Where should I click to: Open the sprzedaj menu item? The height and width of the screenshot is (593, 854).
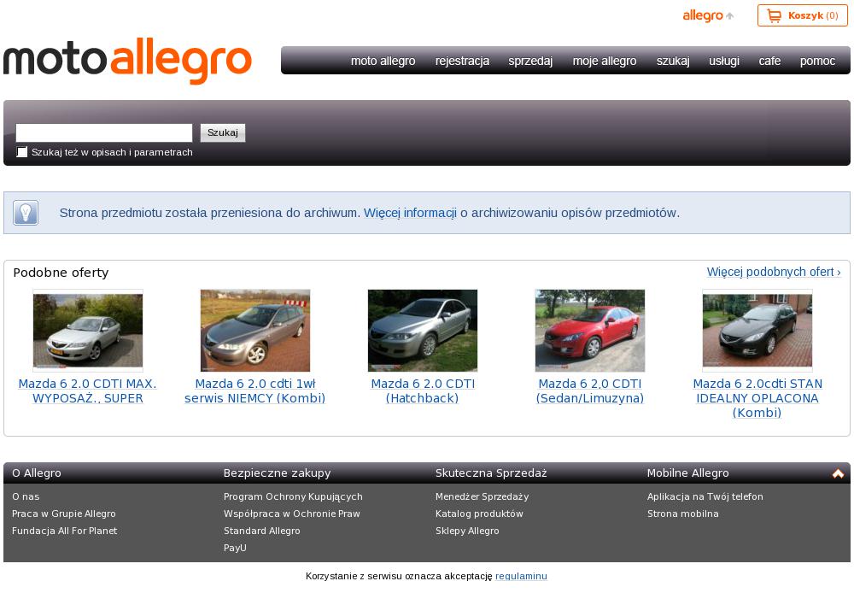(x=530, y=61)
